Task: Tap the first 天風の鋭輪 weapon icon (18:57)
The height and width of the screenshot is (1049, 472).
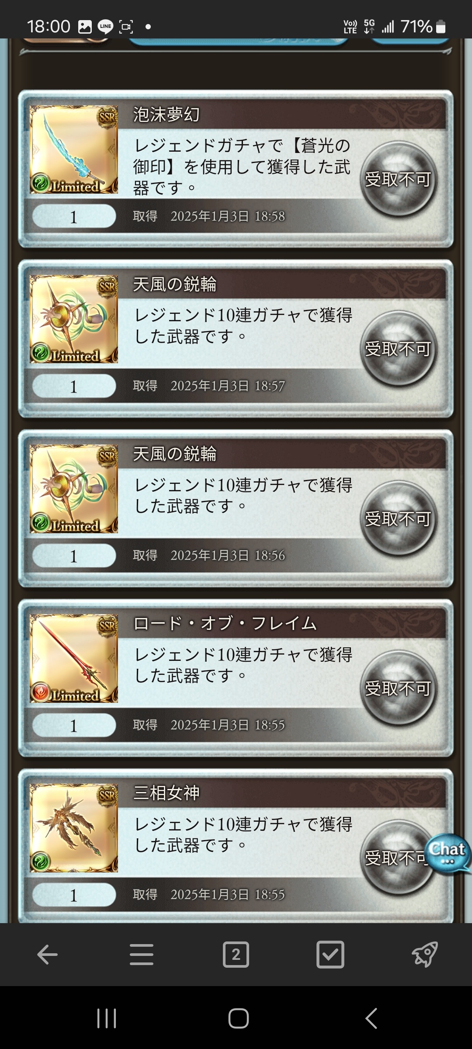Action: (x=74, y=319)
